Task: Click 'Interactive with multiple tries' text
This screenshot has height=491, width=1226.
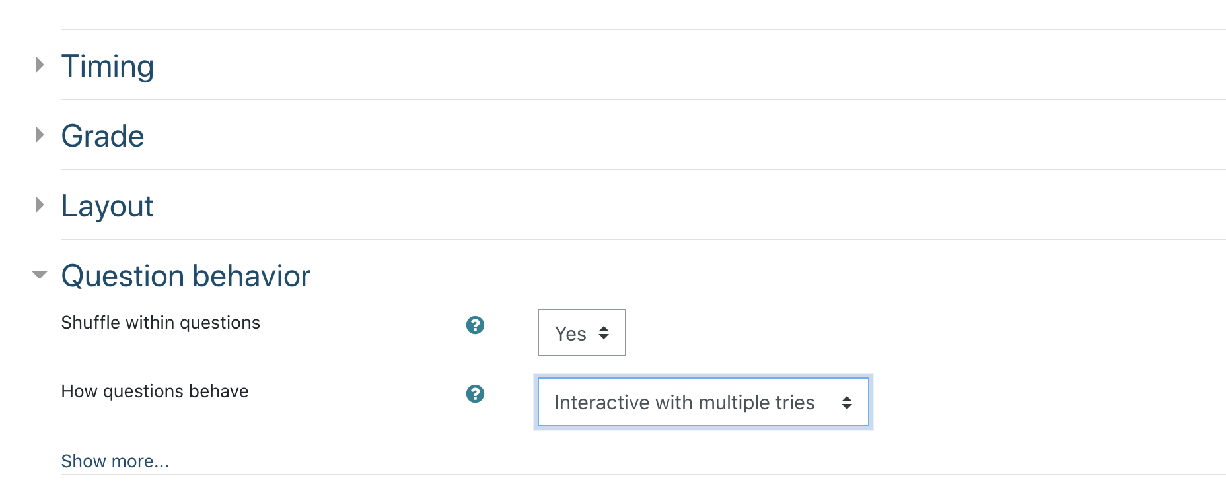Action: coord(684,403)
